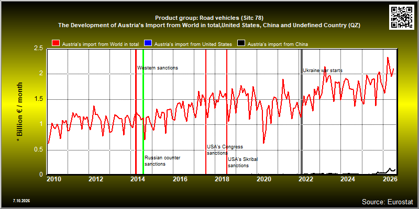Screen dimensions: 419x209
Task: Click the 'Development of Austria's Import' subtitle line
Action: (x=209, y=26)
